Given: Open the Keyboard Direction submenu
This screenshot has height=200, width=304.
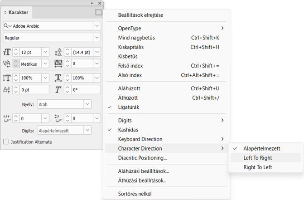Looking at the screenshot, I should (166, 139).
